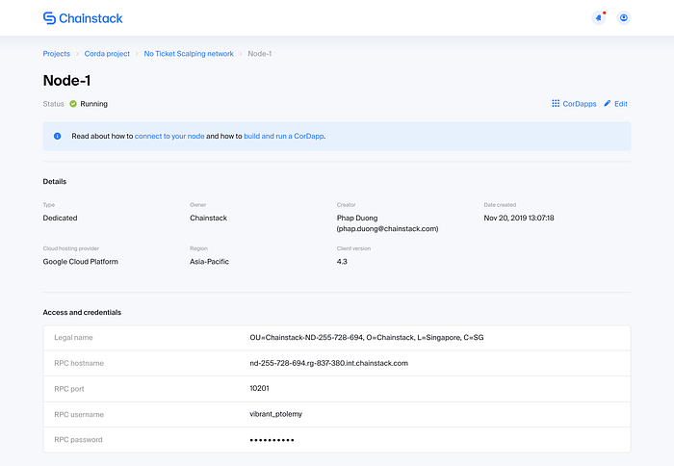Viewport: 674px width, 466px height.
Task: Click Access and credentials heading
Action: [x=82, y=312]
